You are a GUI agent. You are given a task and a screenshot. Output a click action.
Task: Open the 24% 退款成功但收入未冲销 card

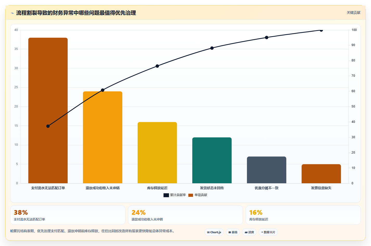point(185,215)
